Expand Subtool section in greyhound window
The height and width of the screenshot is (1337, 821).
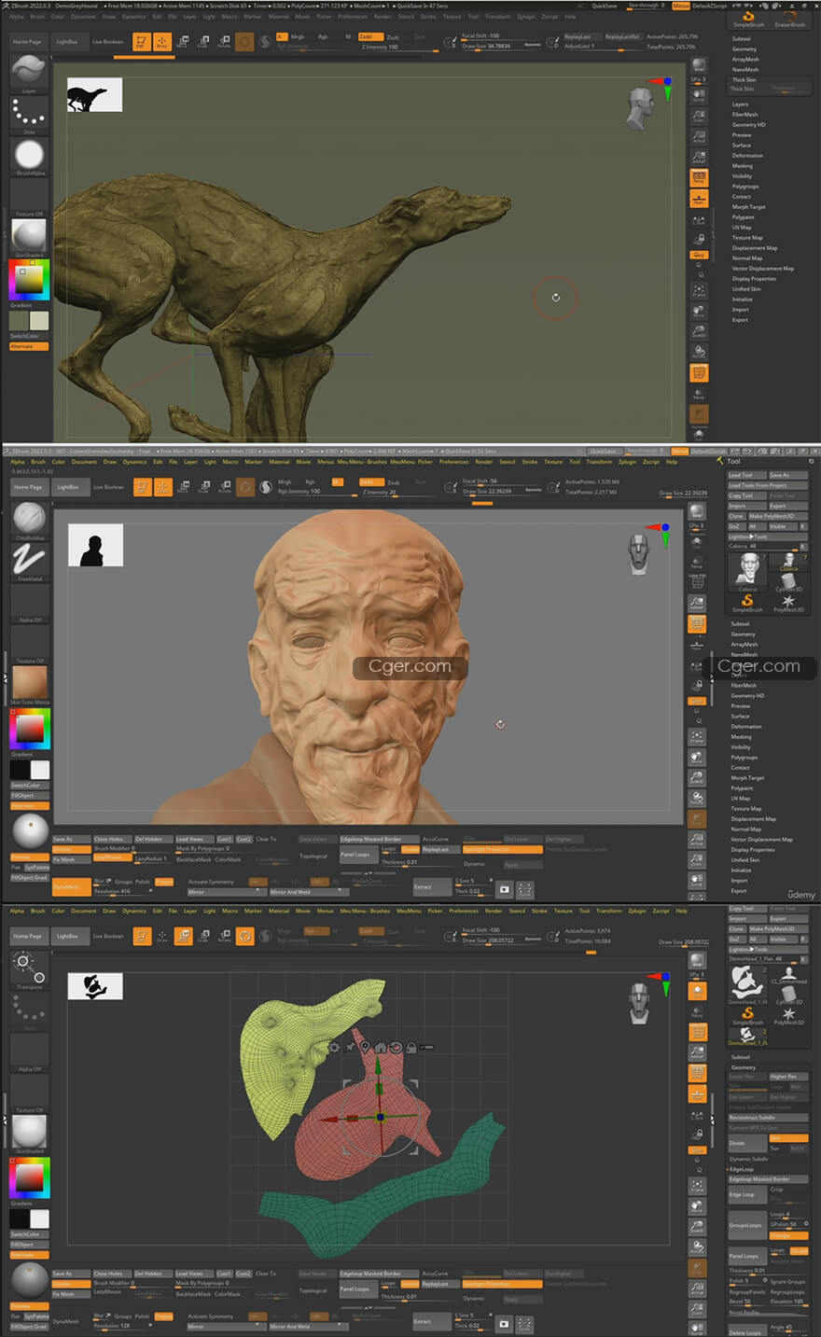point(742,39)
